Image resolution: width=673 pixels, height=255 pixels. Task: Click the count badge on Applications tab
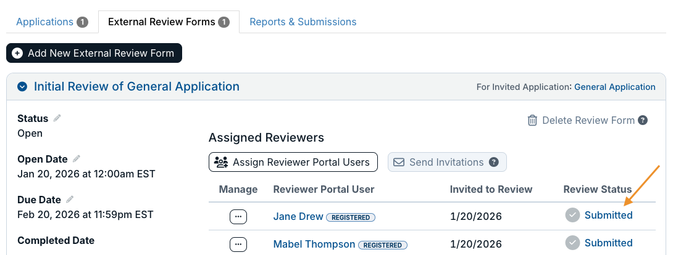tap(82, 22)
